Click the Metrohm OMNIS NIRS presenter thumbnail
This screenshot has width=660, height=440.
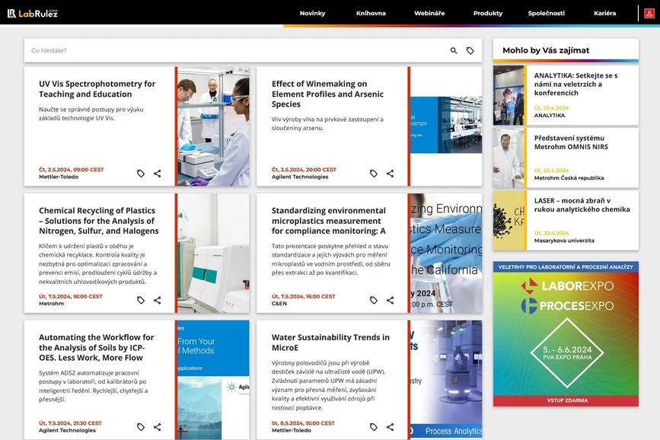(509, 158)
